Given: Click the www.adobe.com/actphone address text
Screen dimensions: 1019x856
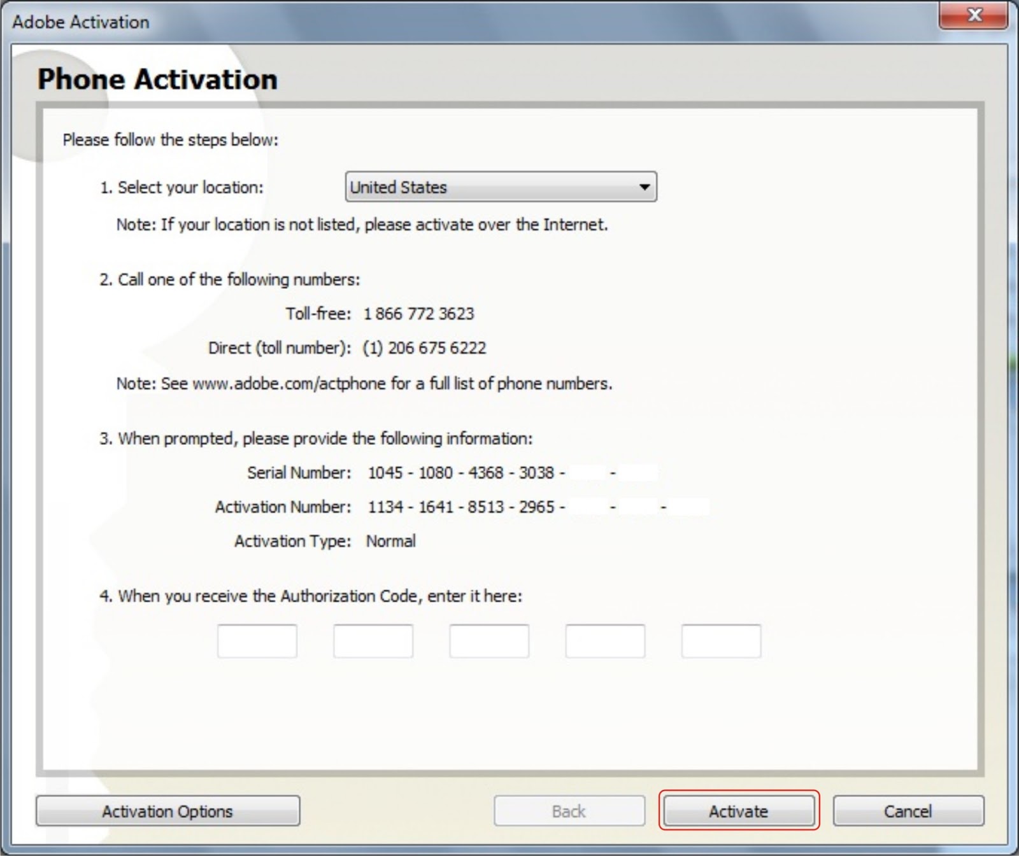Looking at the screenshot, I should [x=289, y=384].
